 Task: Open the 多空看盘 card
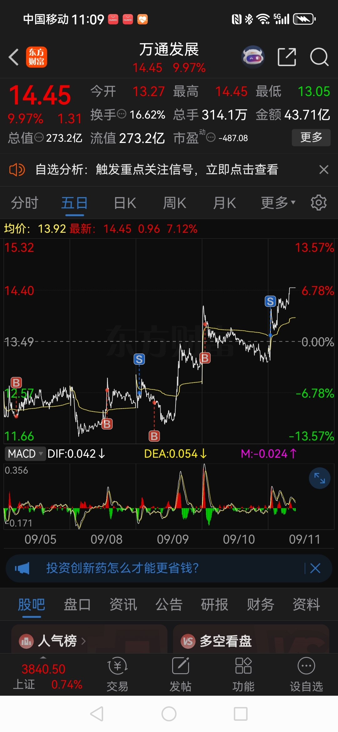click(x=251, y=639)
